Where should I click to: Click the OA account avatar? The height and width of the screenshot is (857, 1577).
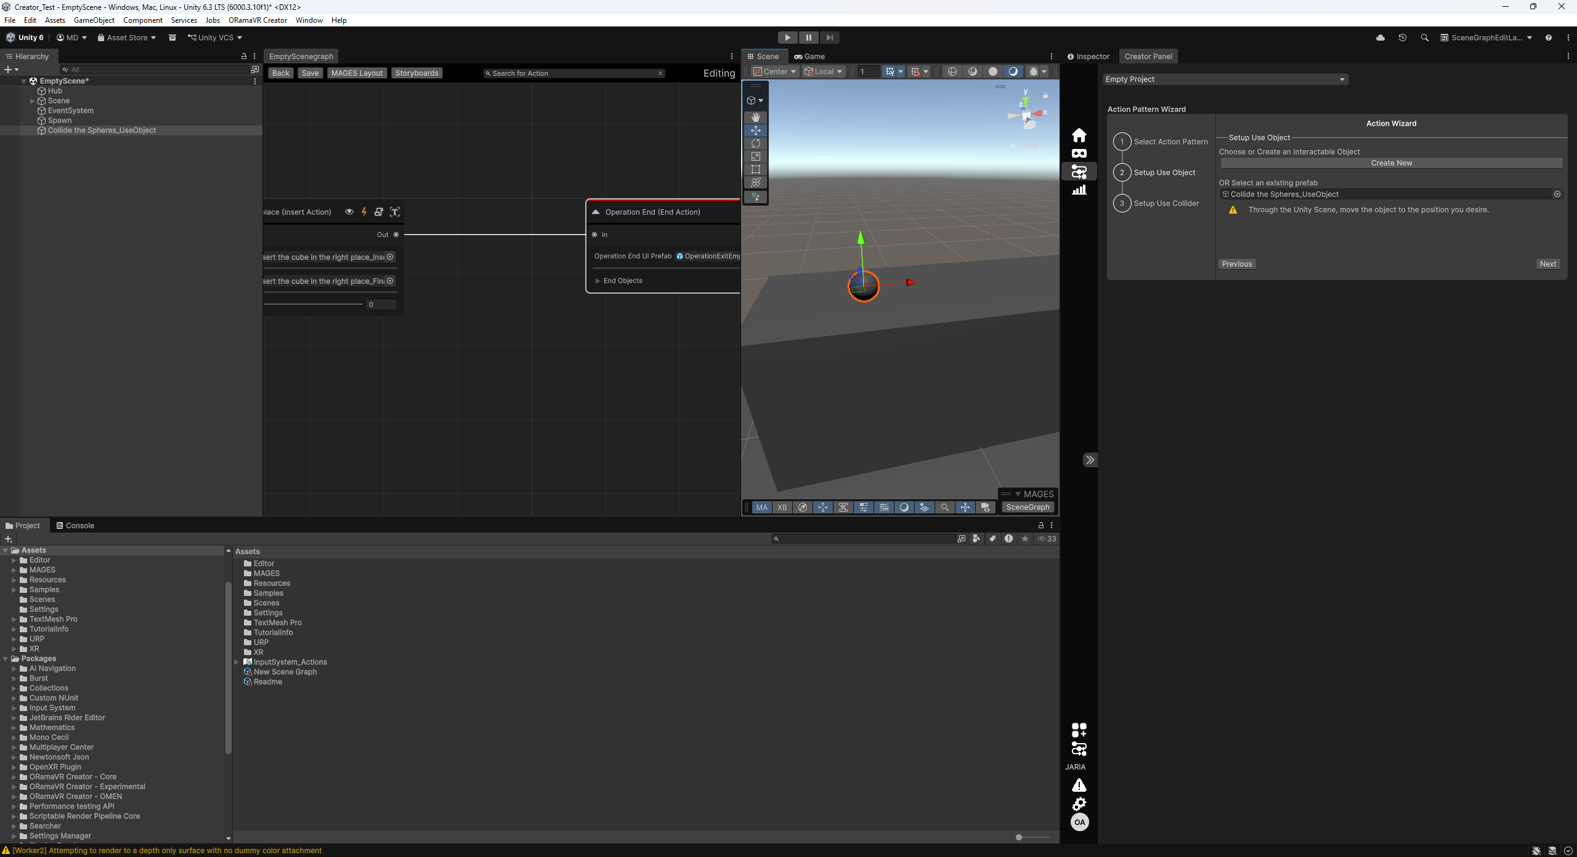coord(1079,822)
